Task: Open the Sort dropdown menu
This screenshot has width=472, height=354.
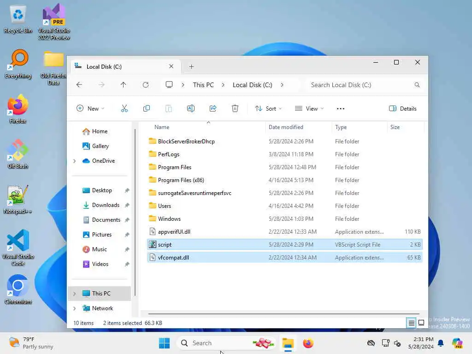Action: (268, 109)
